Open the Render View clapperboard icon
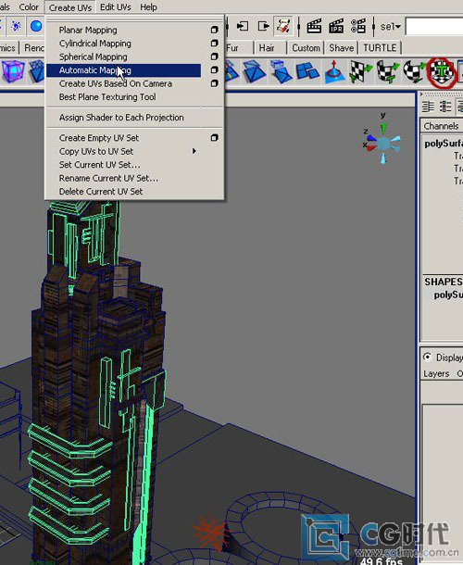 (314, 26)
